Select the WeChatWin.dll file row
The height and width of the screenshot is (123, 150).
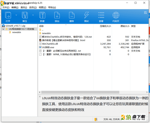coord(94,44)
